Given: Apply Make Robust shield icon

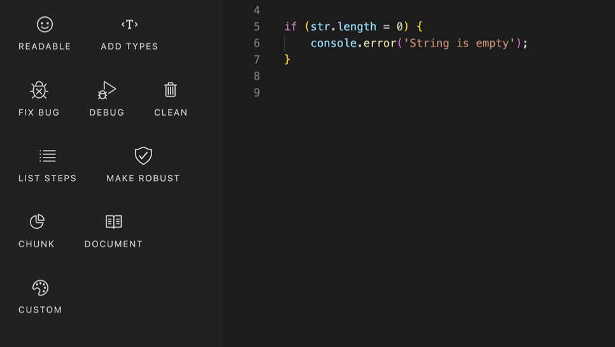Looking at the screenshot, I should click(143, 156).
